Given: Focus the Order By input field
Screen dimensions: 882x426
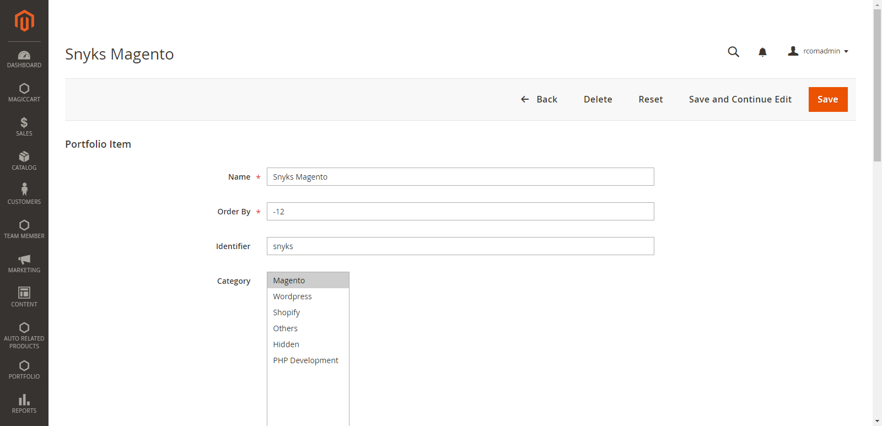Looking at the screenshot, I should (460, 212).
